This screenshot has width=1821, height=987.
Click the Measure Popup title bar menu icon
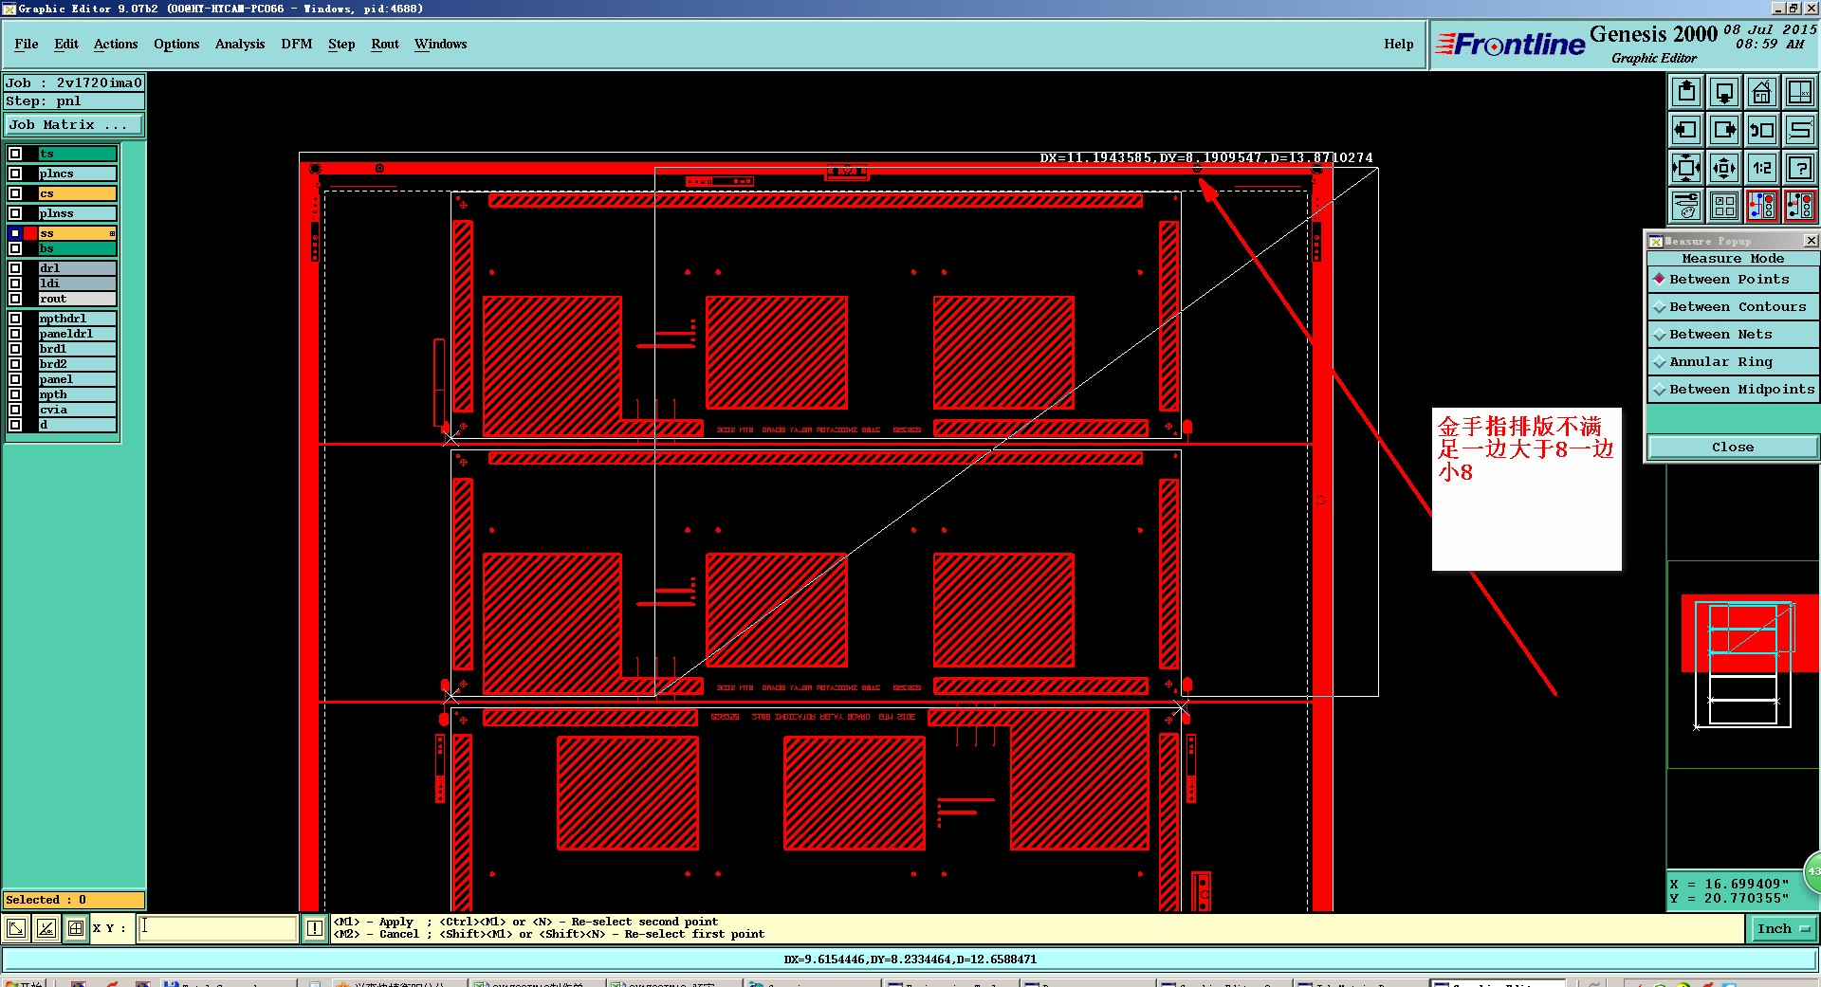1656,241
